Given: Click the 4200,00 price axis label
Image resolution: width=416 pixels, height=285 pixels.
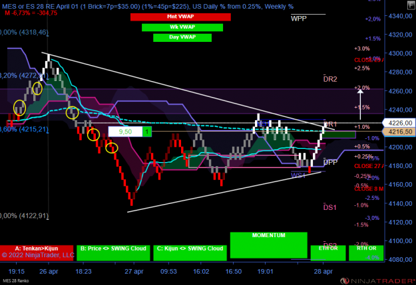Looking at the screenshot, I should [x=400, y=147].
